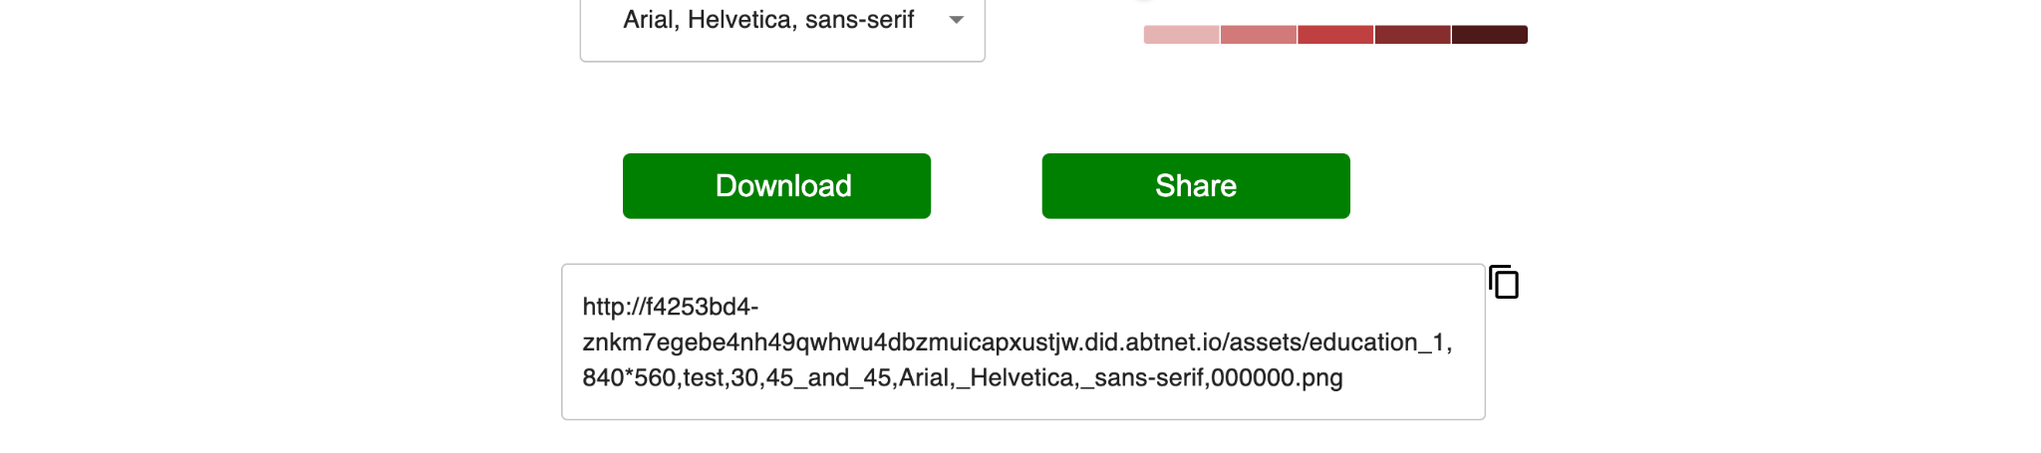
Task: Share the generated image link
Action: [1196, 186]
